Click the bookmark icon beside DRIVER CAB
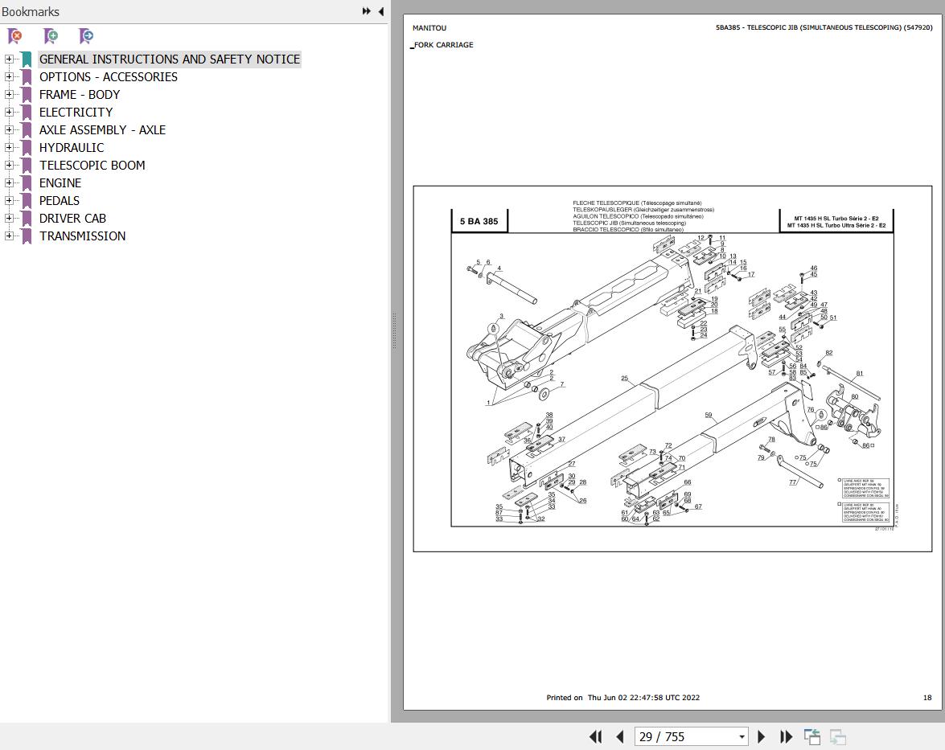This screenshot has width=945, height=750. coord(27,218)
